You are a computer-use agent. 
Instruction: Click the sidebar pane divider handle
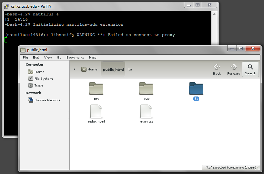pos(69,115)
